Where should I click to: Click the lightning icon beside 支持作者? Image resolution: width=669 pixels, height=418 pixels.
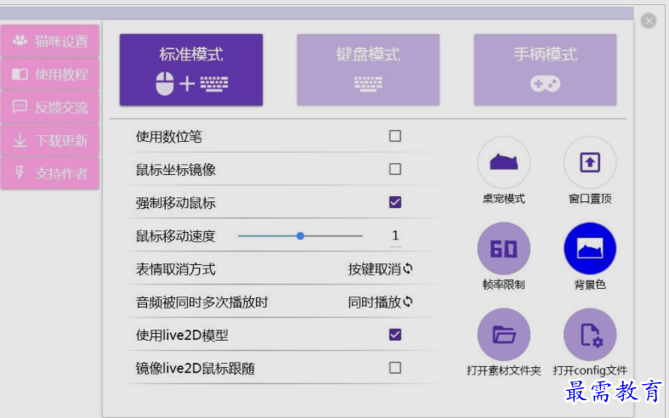20,172
